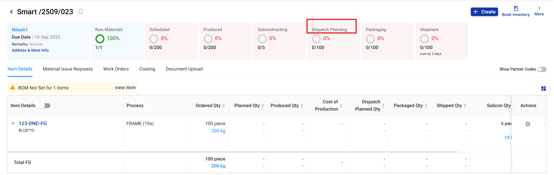Click the document icon in Actions column
This screenshot has width=554, height=175.
[528, 124]
